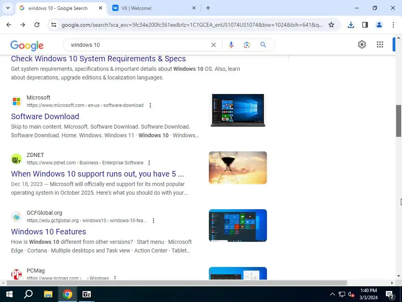402x302 pixels.
Task: Open Chrome downloads icon
Action: pyautogui.click(x=351, y=25)
